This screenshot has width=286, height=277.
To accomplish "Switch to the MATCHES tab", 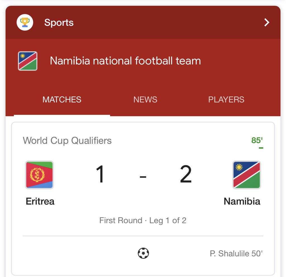I will pyautogui.click(x=62, y=100).
